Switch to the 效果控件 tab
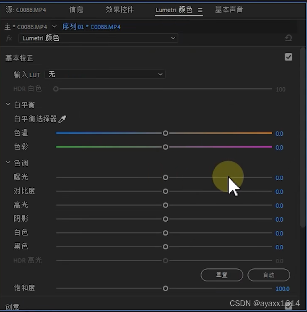 click(x=120, y=10)
